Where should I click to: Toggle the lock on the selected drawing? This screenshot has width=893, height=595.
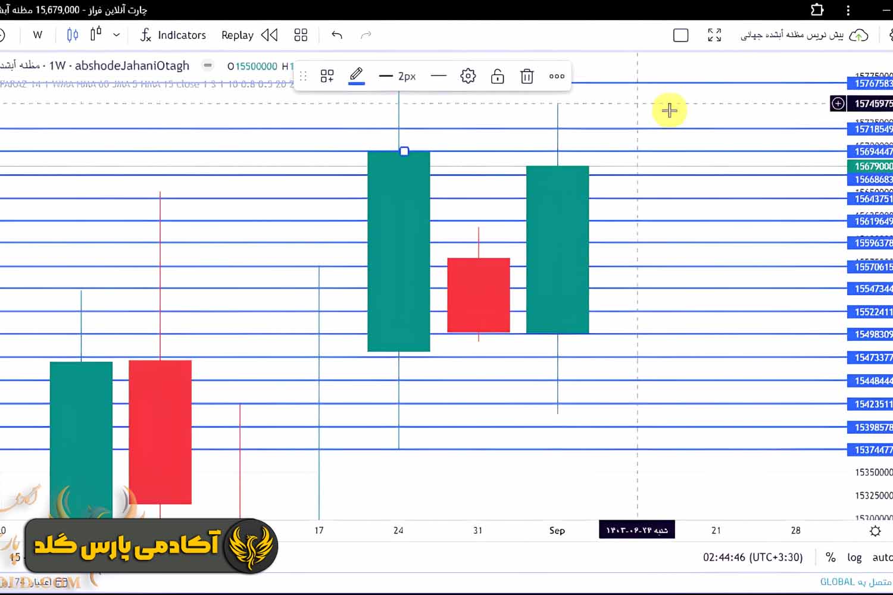497,76
